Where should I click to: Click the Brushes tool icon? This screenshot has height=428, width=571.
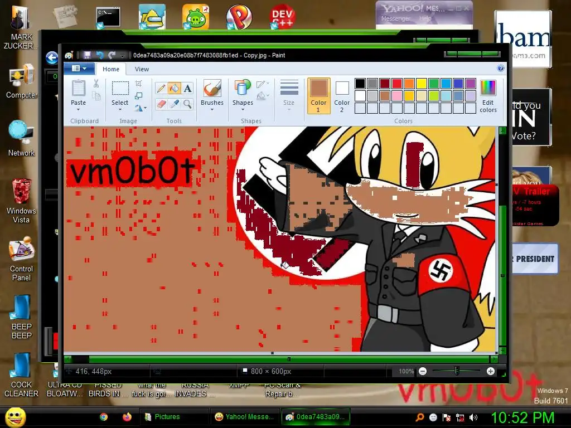tap(212, 89)
